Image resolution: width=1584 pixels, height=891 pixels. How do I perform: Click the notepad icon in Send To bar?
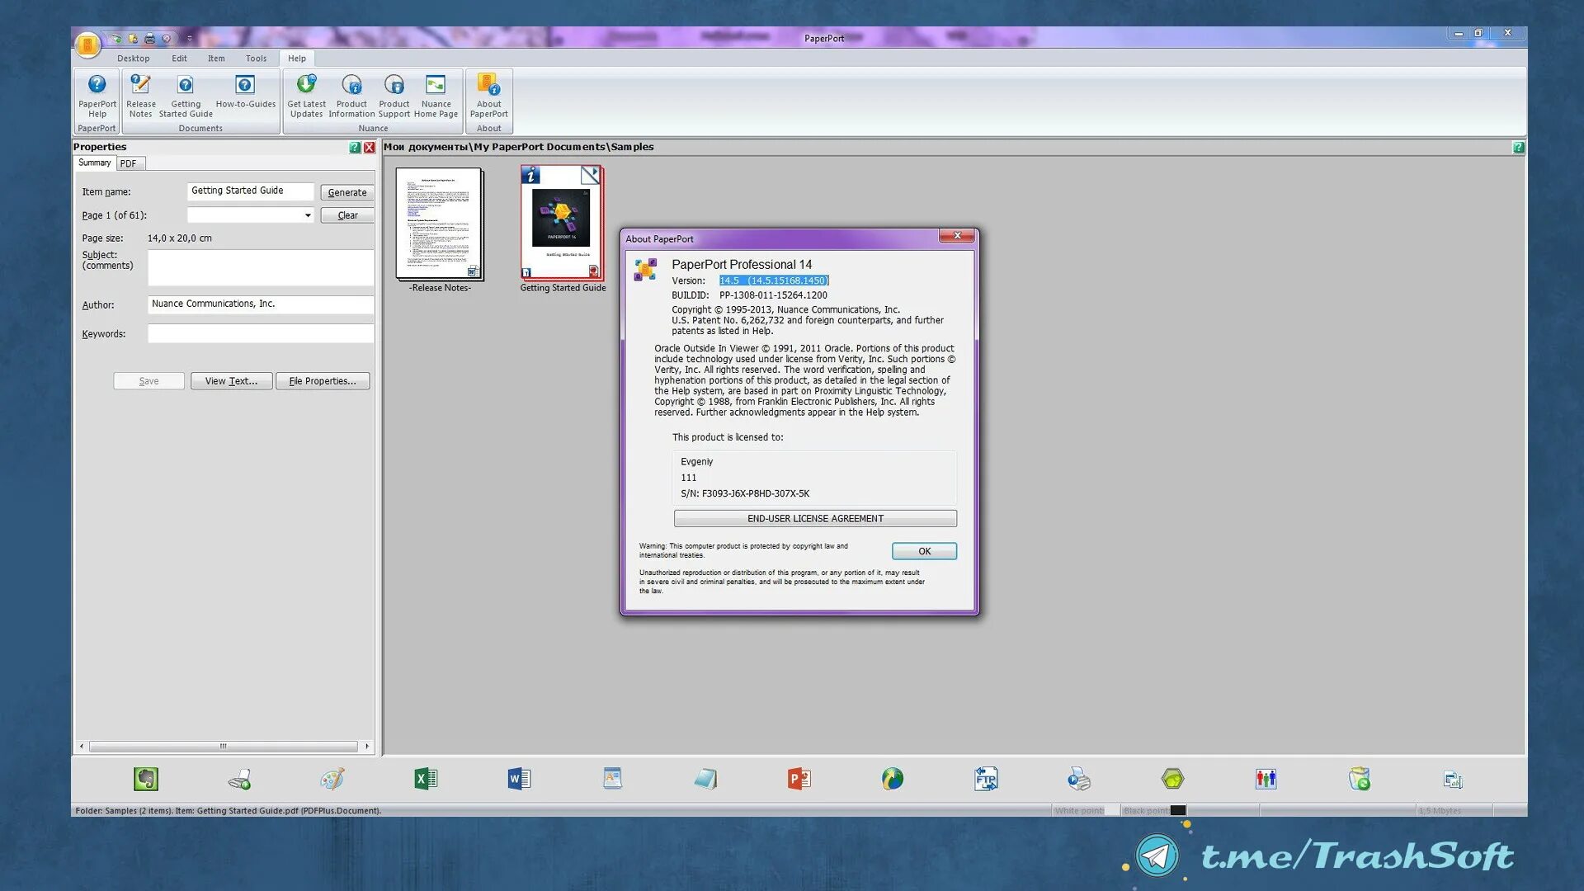tap(705, 779)
